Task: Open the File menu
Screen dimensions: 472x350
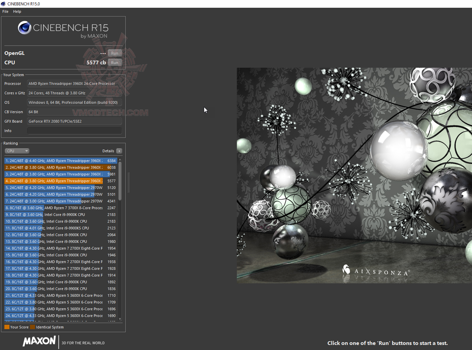Action: pyautogui.click(x=5, y=11)
